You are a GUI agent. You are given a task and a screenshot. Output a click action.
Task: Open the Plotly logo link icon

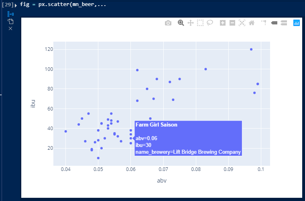297,23
